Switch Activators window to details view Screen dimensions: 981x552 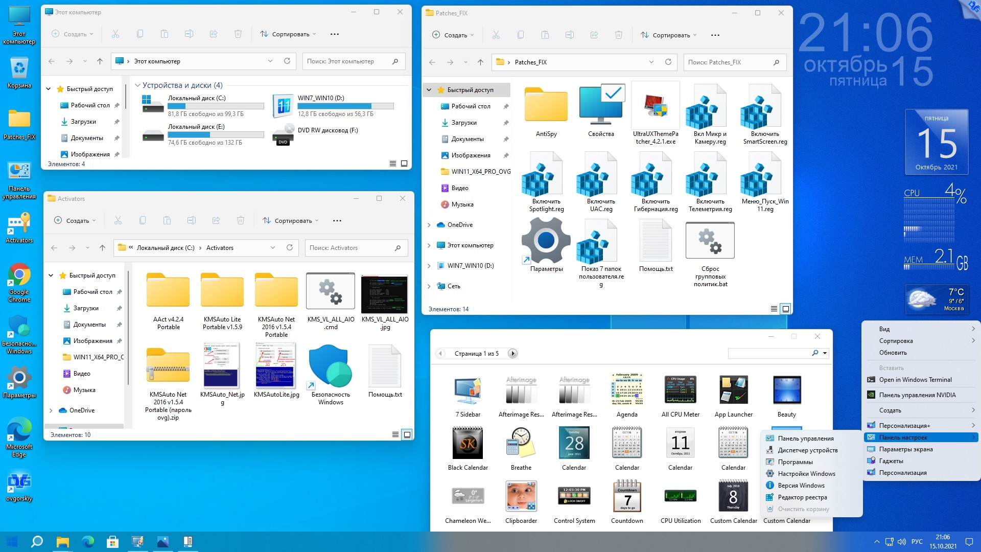pyautogui.click(x=395, y=434)
